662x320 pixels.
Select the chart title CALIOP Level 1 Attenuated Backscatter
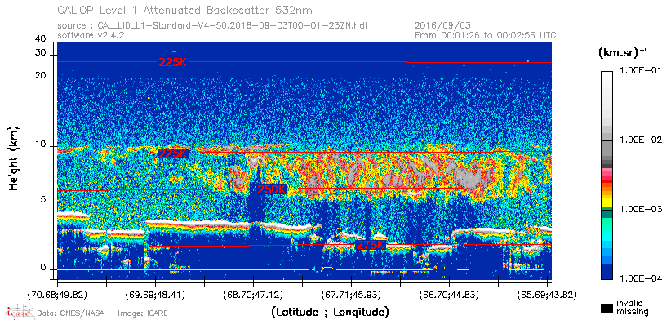[x=185, y=10]
